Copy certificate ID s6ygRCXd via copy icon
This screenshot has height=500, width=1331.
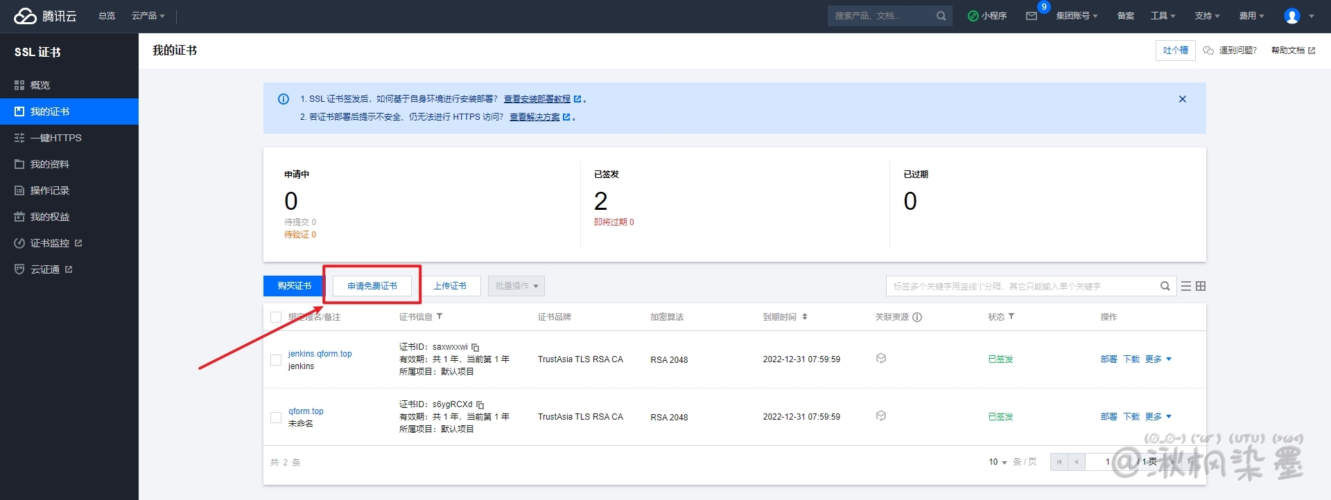pyautogui.click(x=480, y=404)
